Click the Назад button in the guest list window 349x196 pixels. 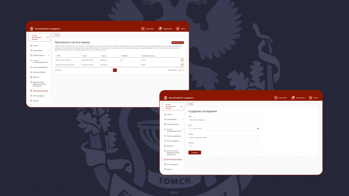click(56, 35)
